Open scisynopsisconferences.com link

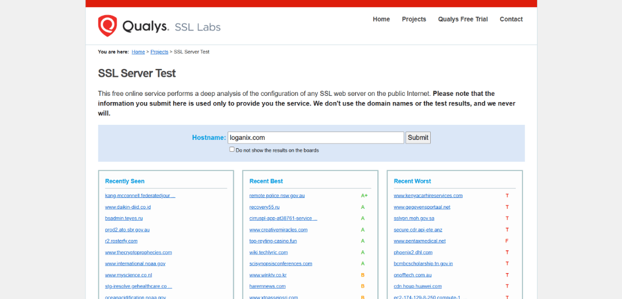tap(281, 264)
